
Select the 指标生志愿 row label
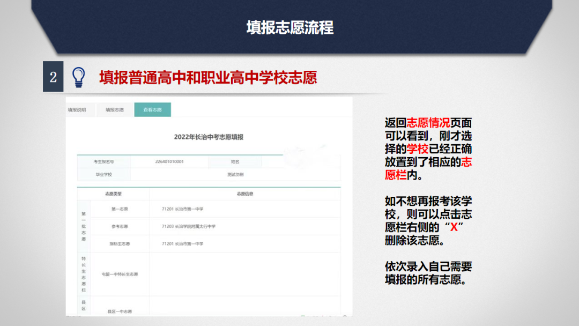120,243
